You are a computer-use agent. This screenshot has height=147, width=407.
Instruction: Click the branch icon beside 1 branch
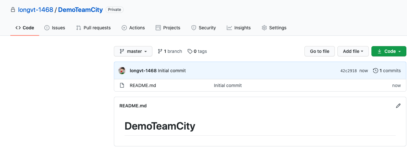pyautogui.click(x=160, y=51)
